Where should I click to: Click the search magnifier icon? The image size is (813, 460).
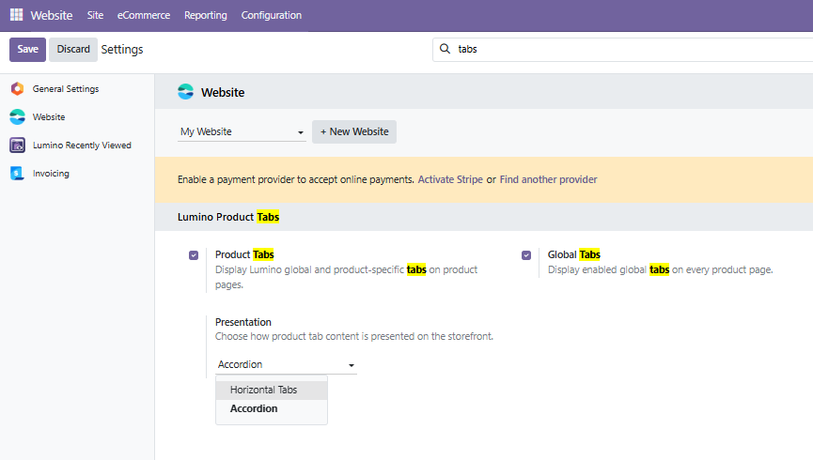[x=445, y=49]
